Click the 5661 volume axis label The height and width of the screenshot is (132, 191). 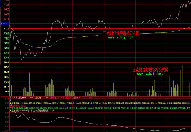tap(6, 63)
